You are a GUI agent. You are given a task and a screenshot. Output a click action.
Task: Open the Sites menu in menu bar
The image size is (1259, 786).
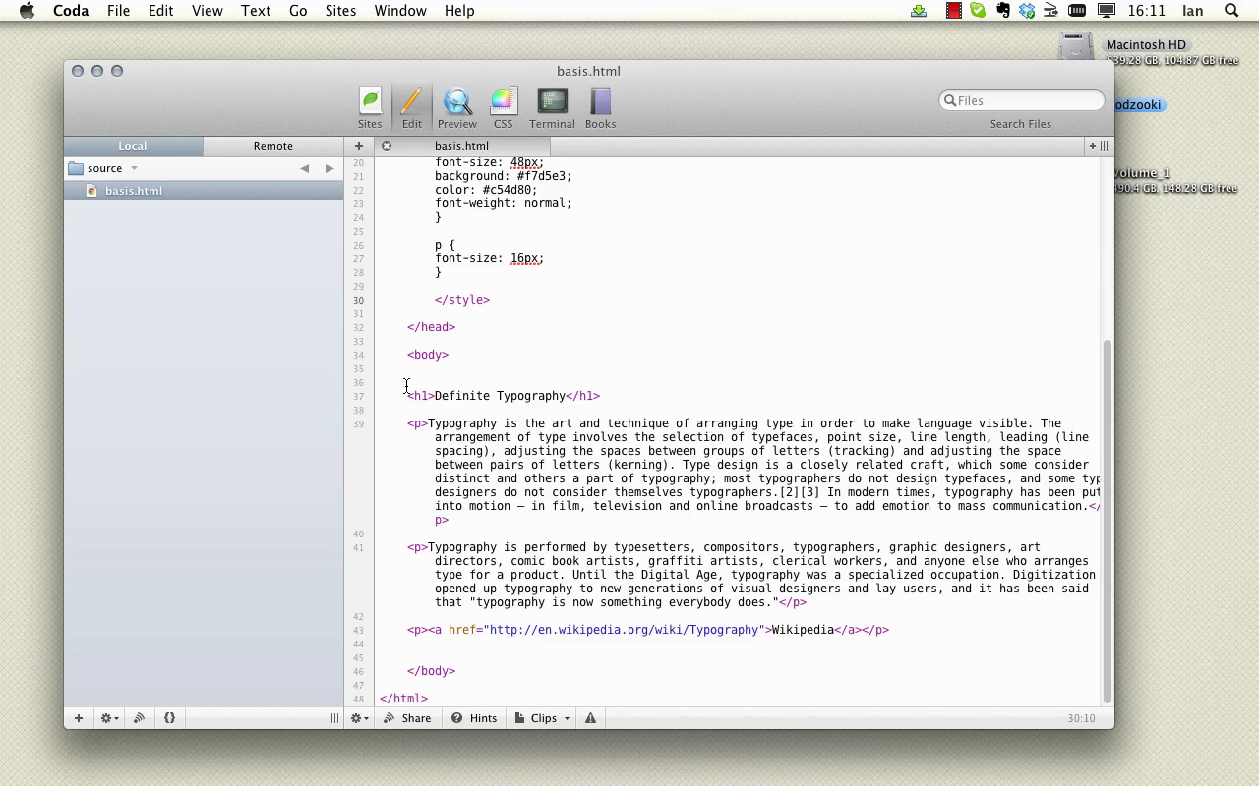(x=340, y=11)
